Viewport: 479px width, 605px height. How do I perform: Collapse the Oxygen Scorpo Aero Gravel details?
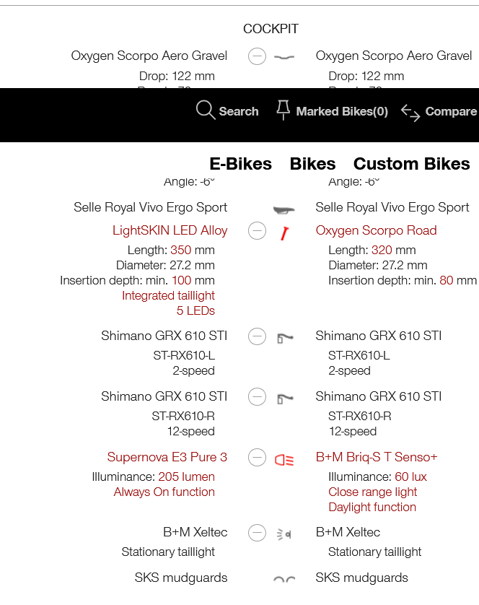pyautogui.click(x=257, y=56)
